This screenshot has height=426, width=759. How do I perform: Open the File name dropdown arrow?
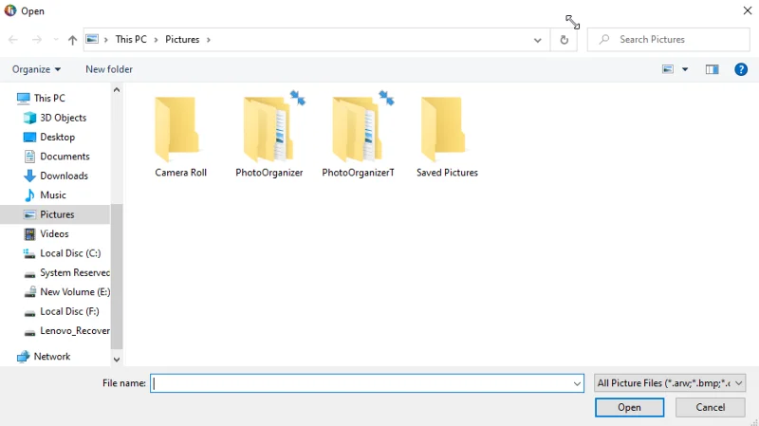pos(577,383)
